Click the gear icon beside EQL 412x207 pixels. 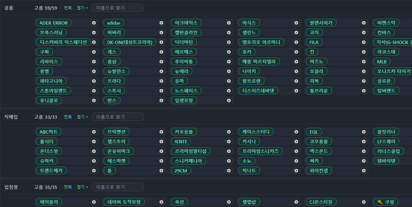point(364,132)
